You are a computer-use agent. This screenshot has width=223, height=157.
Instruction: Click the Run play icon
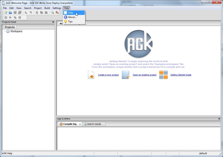coord(10,18)
